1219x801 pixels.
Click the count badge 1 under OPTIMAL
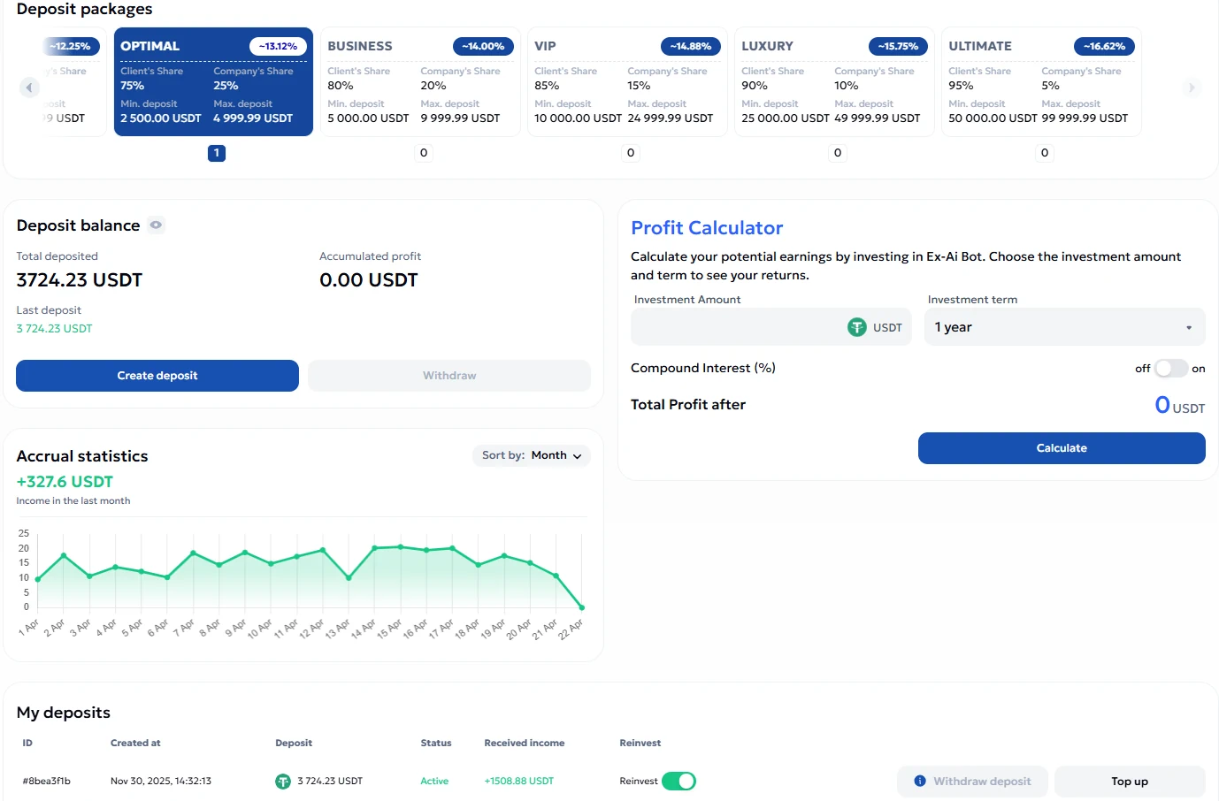coord(217,153)
